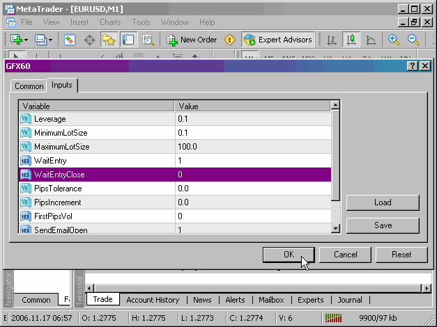Toggle the Navigator star-folder icon

tap(109, 40)
